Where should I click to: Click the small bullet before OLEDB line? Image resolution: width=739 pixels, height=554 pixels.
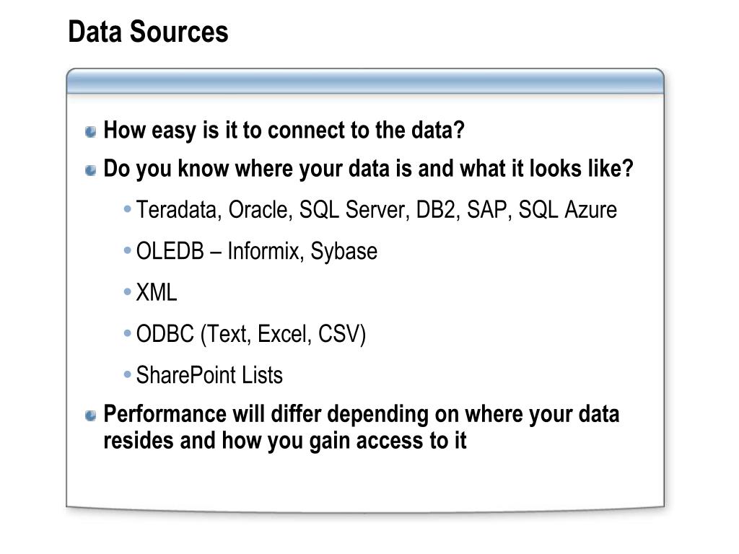coord(127,250)
